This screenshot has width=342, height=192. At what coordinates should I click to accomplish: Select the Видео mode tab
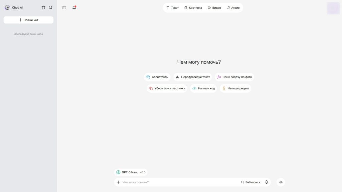click(x=214, y=8)
